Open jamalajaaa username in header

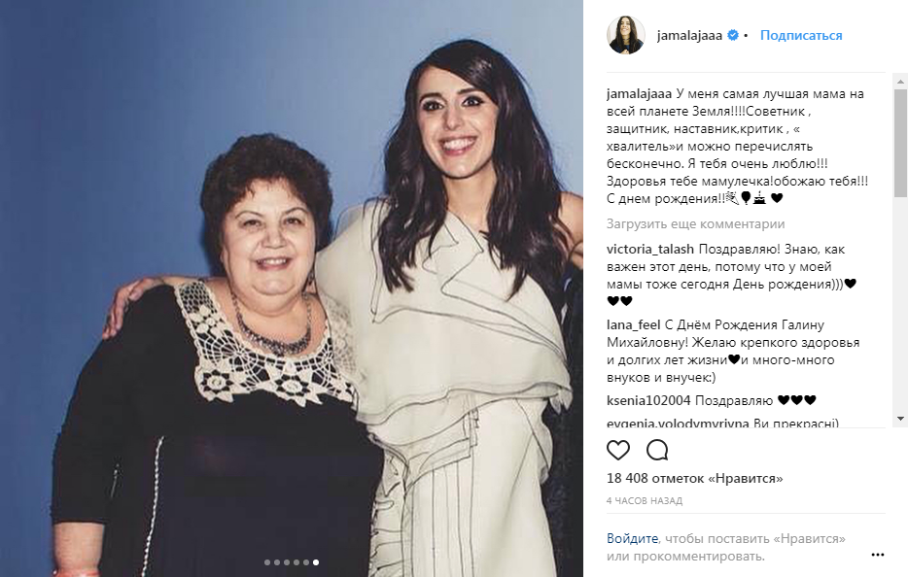[x=689, y=35]
